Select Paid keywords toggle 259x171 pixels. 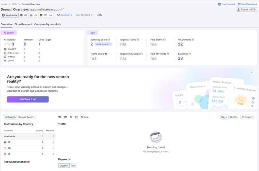[x=73, y=165]
